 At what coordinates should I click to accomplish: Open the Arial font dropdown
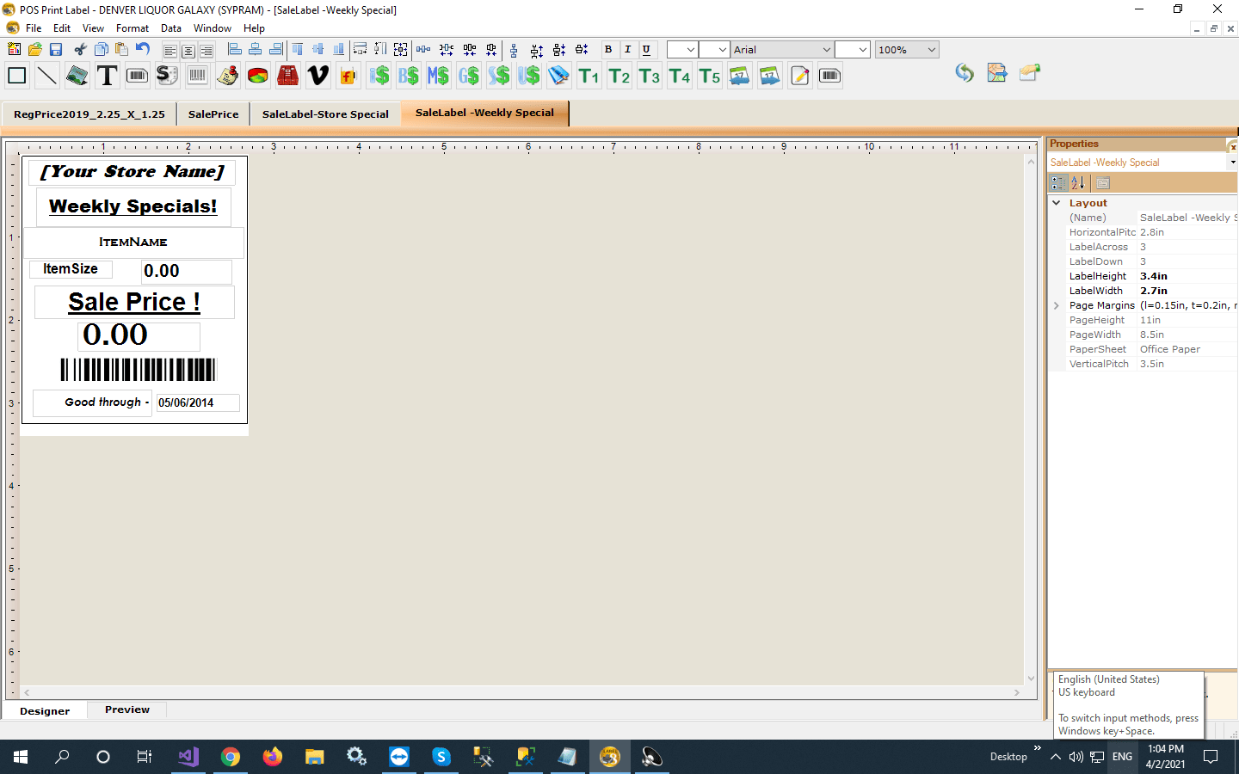click(826, 50)
